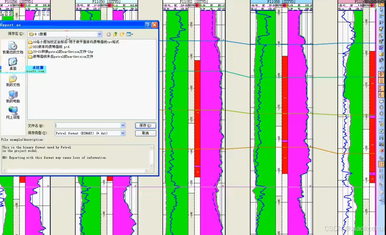Image resolution: width=386 pixels, height=235 pixels.
Task: Click the red X icon in right toolbar
Action: [382, 150]
